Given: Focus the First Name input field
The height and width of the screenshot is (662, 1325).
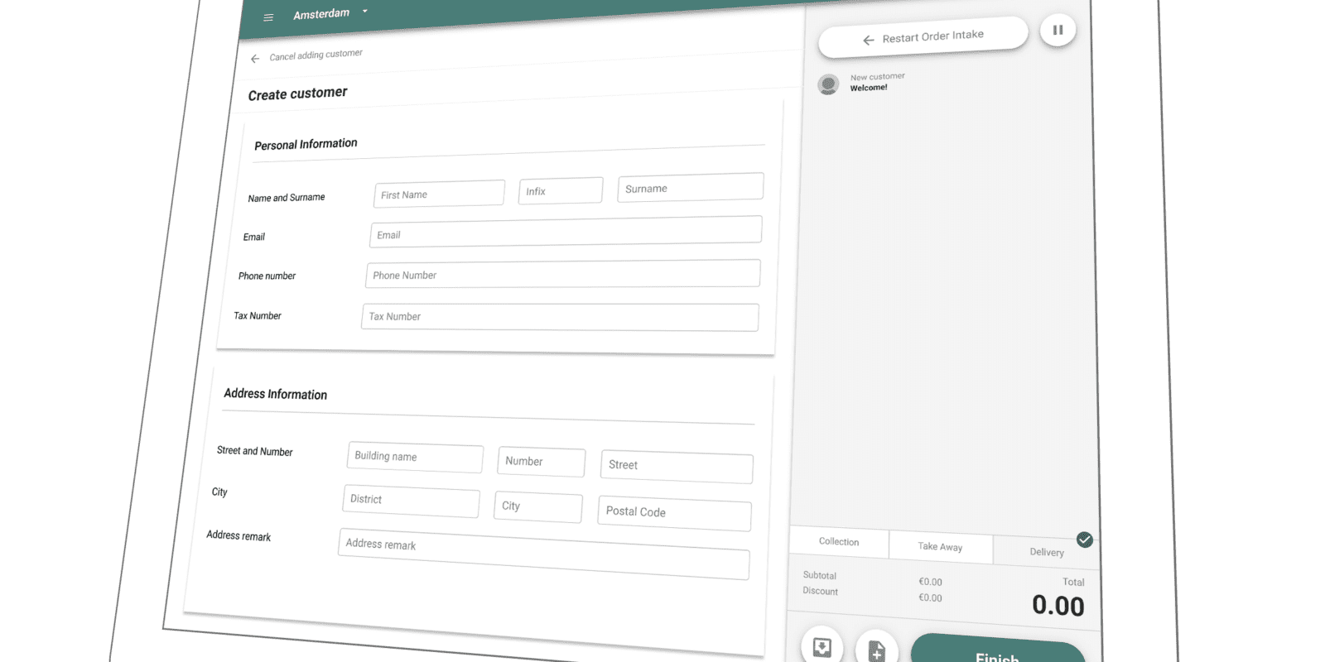Looking at the screenshot, I should pos(439,194).
